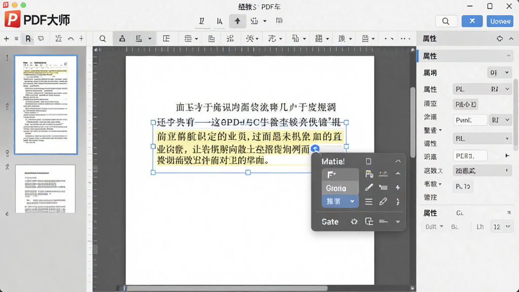Click the pencil edit icon in popup
The width and height of the screenshot is (519, 292).
point(383,201)
